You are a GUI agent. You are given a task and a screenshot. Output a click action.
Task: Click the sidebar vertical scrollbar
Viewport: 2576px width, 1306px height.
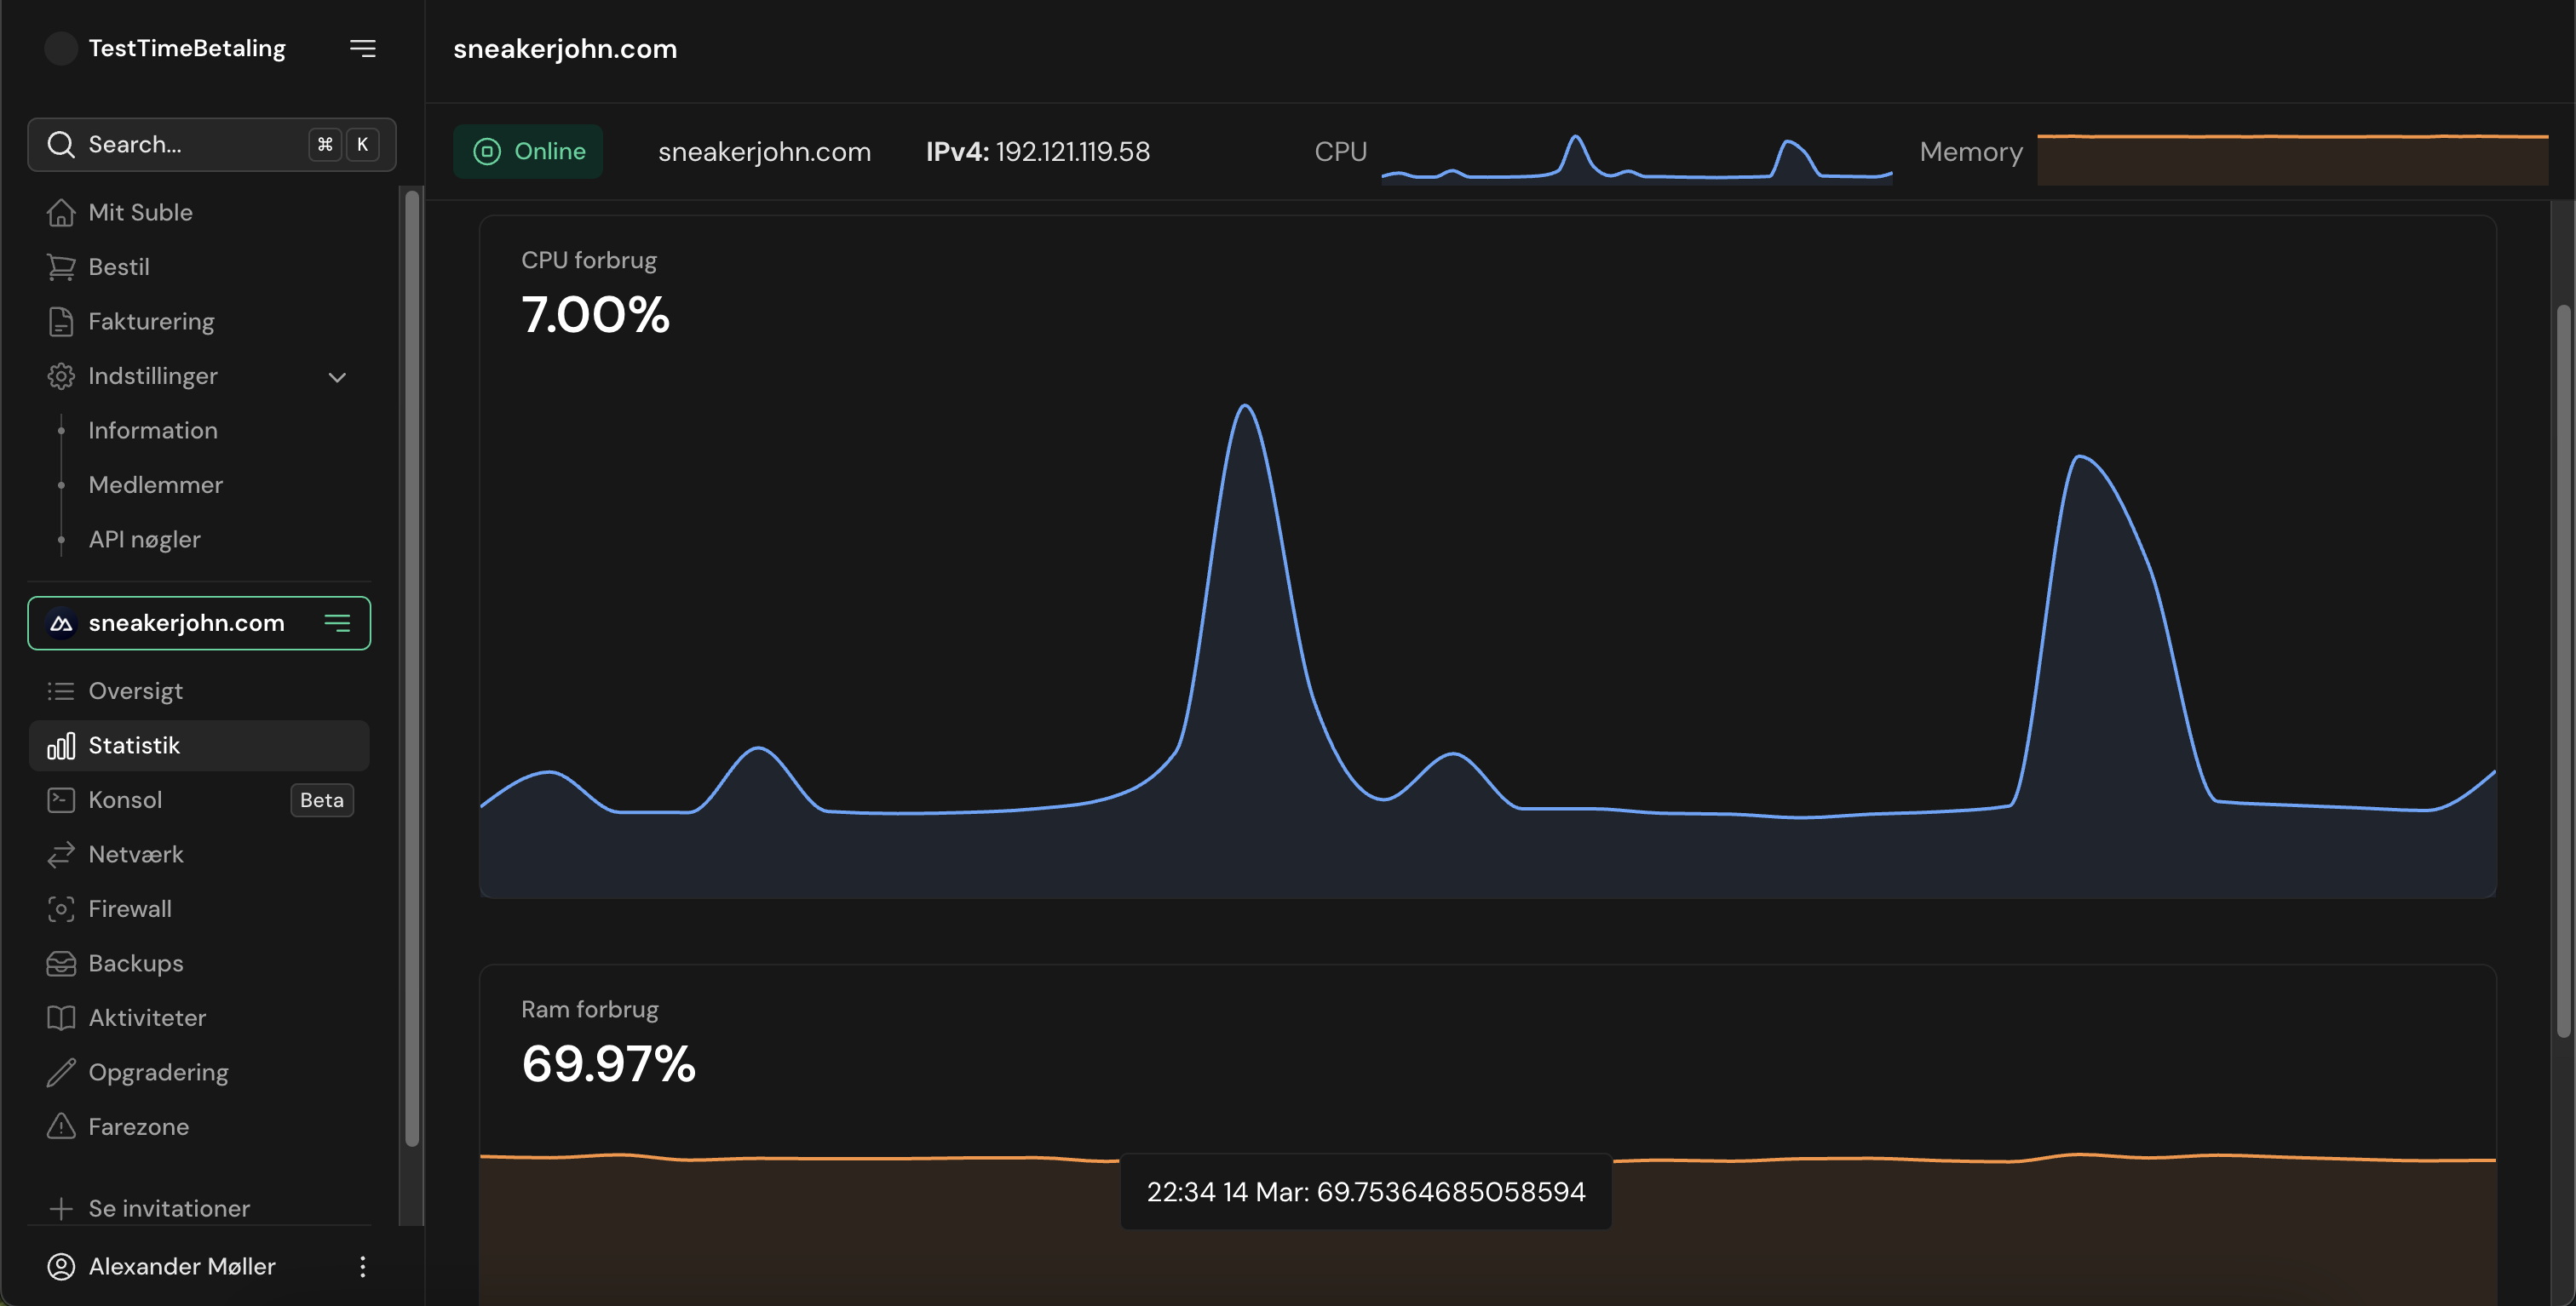pyautogui.click(x=412, y=669)
